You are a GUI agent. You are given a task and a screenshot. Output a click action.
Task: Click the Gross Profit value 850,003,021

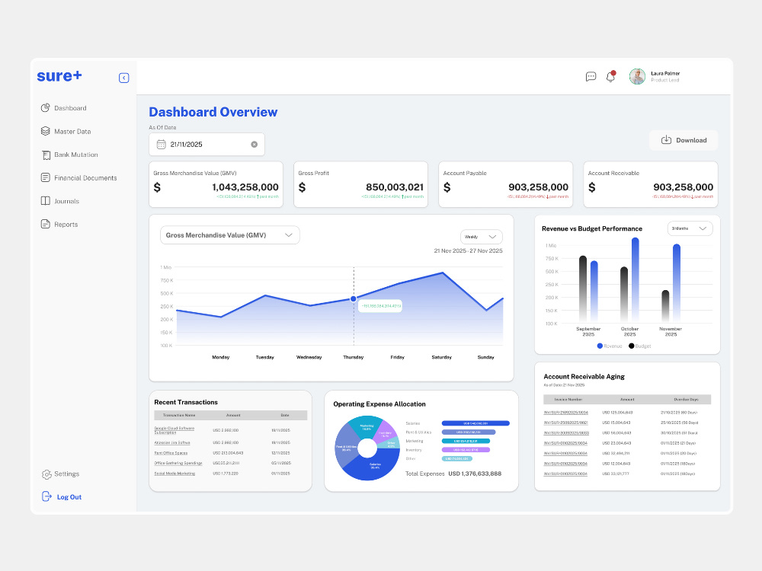click(395, 187)
